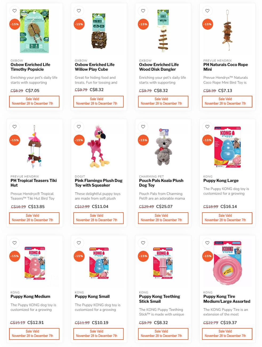The image size is (262, 347).
Task: Open Puppy Kong Teething Stick Small title
Action: [x=159, y=299]
